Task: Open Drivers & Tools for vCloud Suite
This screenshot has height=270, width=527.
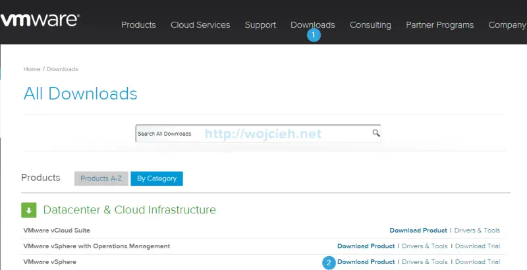Action: point(477,230)
